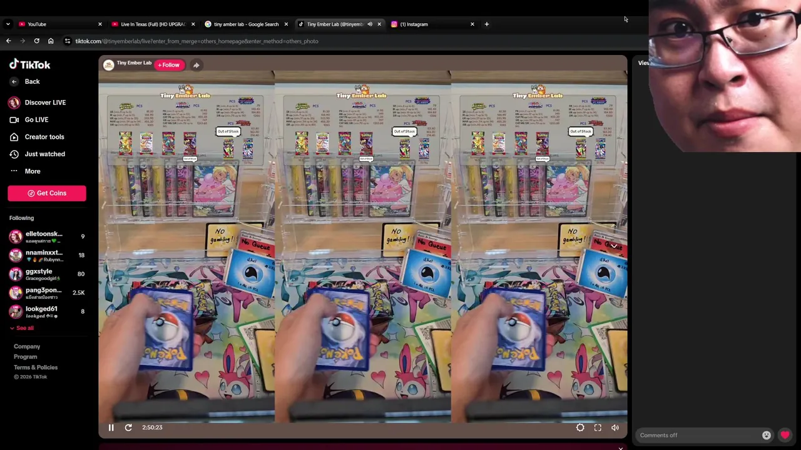Screen dimensions: 801x450
Task: Open Creator tools
Action: (x=36, y=137)
